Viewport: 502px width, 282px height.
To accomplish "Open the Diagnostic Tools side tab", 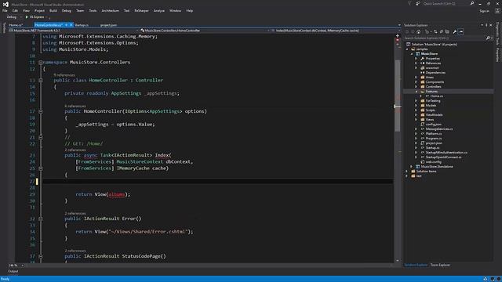I will (x=497, y=34).
